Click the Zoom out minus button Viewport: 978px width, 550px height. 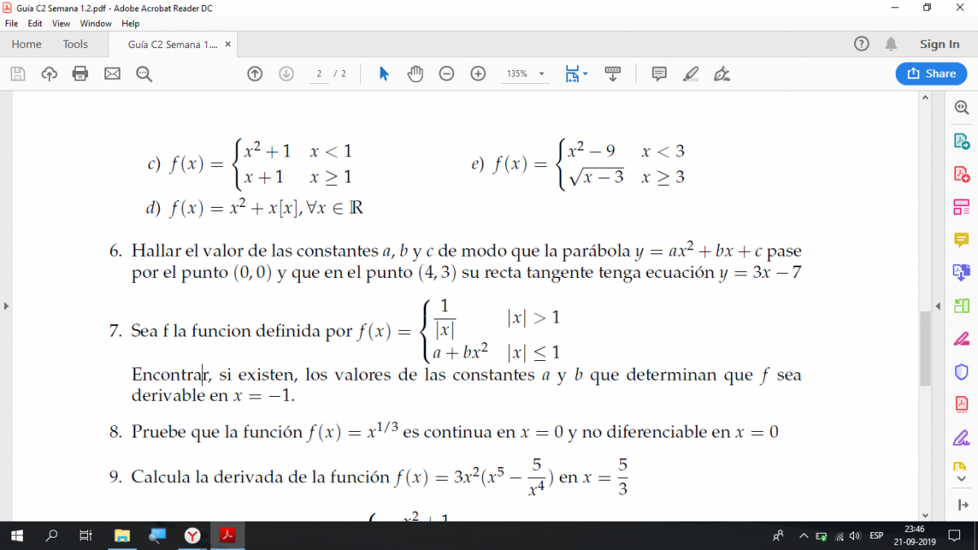pos(447,74)
